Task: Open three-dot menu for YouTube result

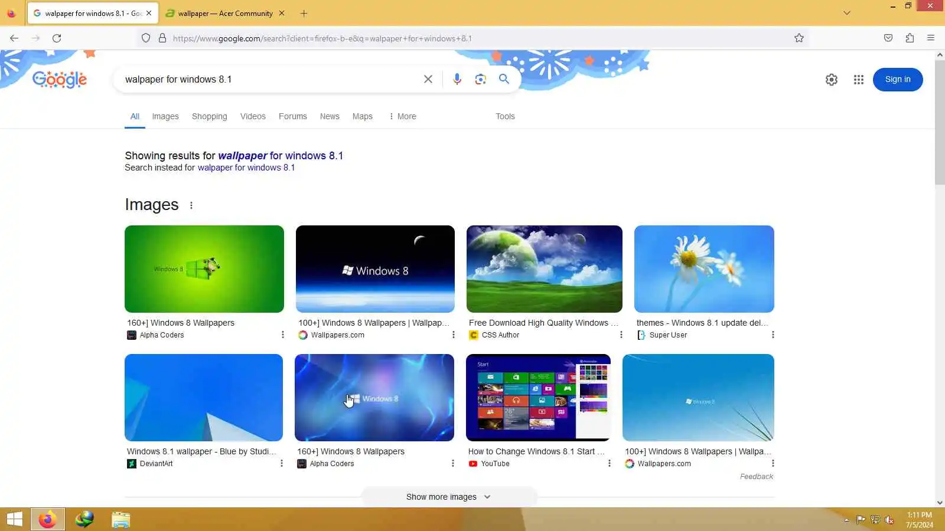Action: point(609,463)
